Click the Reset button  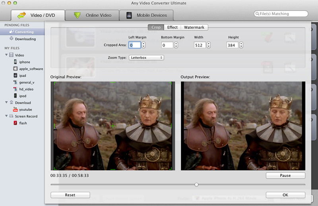pyautogui.click(x=70, y=195)
